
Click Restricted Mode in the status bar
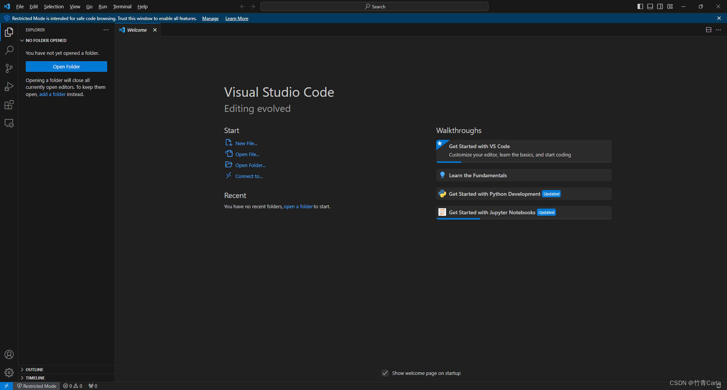pos(37,386)
